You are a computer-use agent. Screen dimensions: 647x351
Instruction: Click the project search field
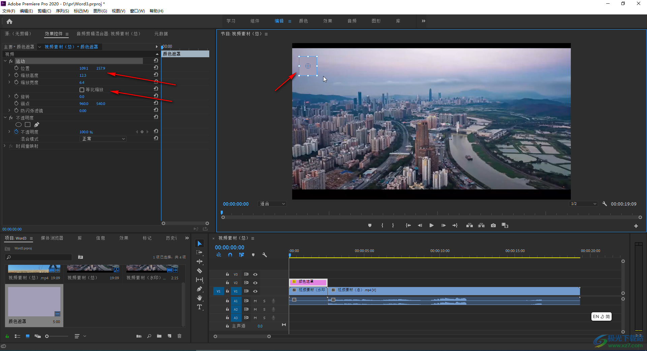[x=39, y=257]
